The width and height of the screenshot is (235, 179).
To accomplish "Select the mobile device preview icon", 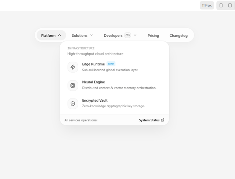I will 221,6.
